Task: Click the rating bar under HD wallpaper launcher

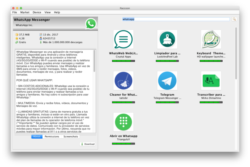Action: [x=211, y=61]
